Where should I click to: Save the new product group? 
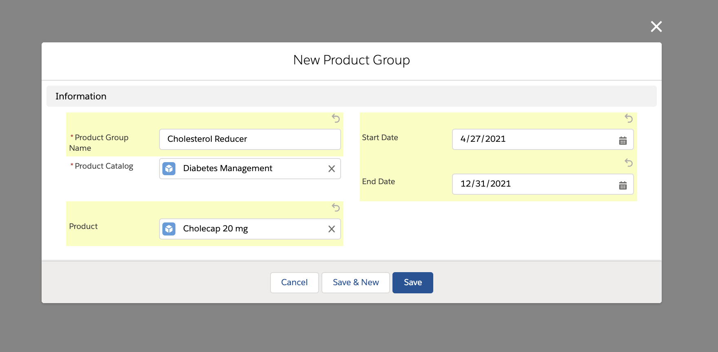point(412,282)
